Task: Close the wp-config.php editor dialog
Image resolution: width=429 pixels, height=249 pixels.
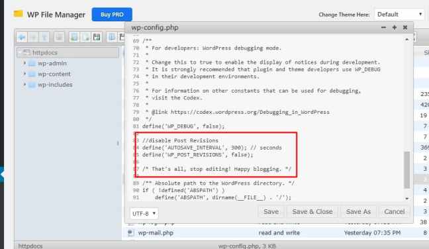Action: tap(405, 27)
